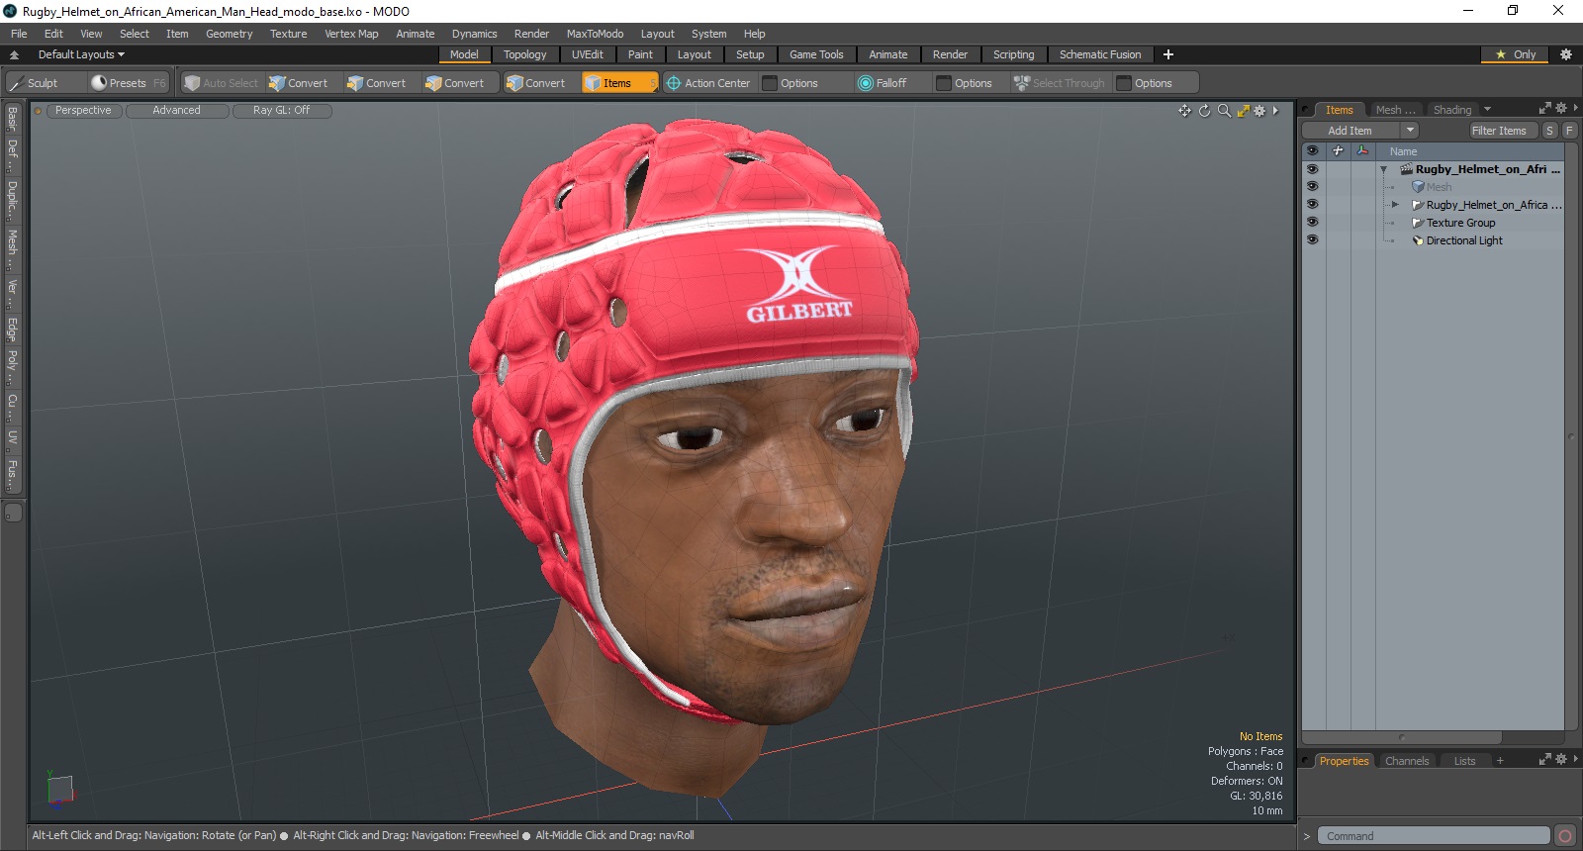
Task: Click the Add Item button
Action: pos(1350,131)
